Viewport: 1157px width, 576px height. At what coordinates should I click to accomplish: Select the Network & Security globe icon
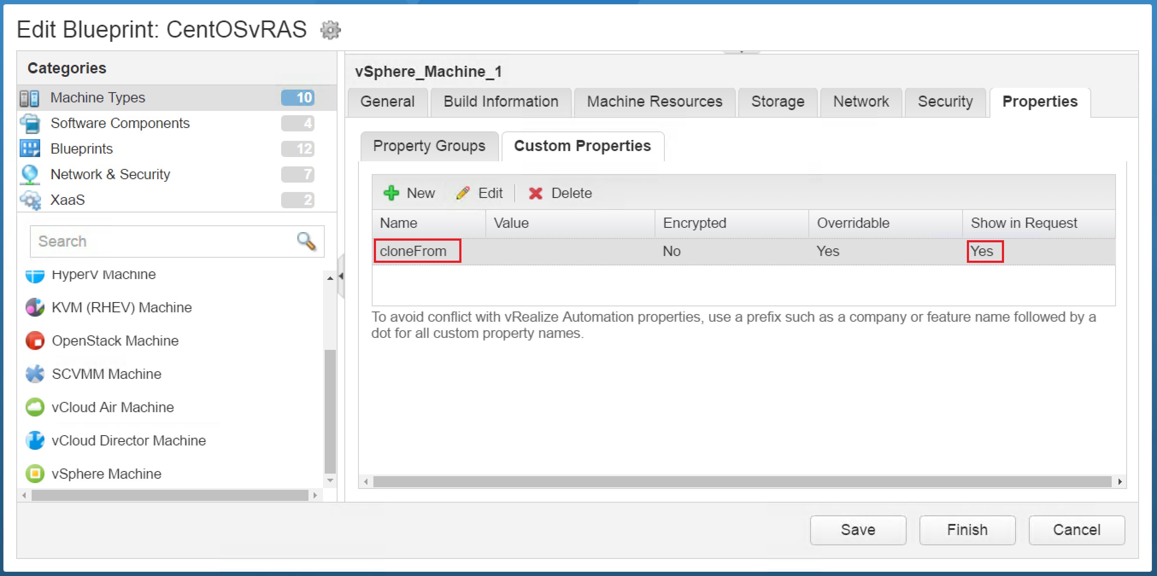coord(30,175)
